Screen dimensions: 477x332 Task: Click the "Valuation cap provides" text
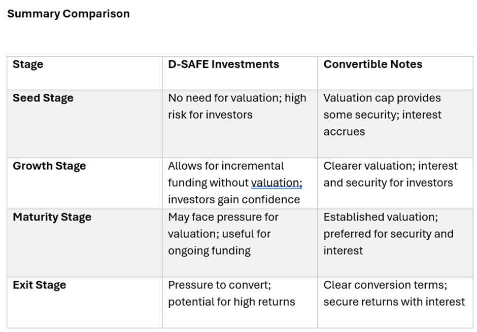point(382,98)
